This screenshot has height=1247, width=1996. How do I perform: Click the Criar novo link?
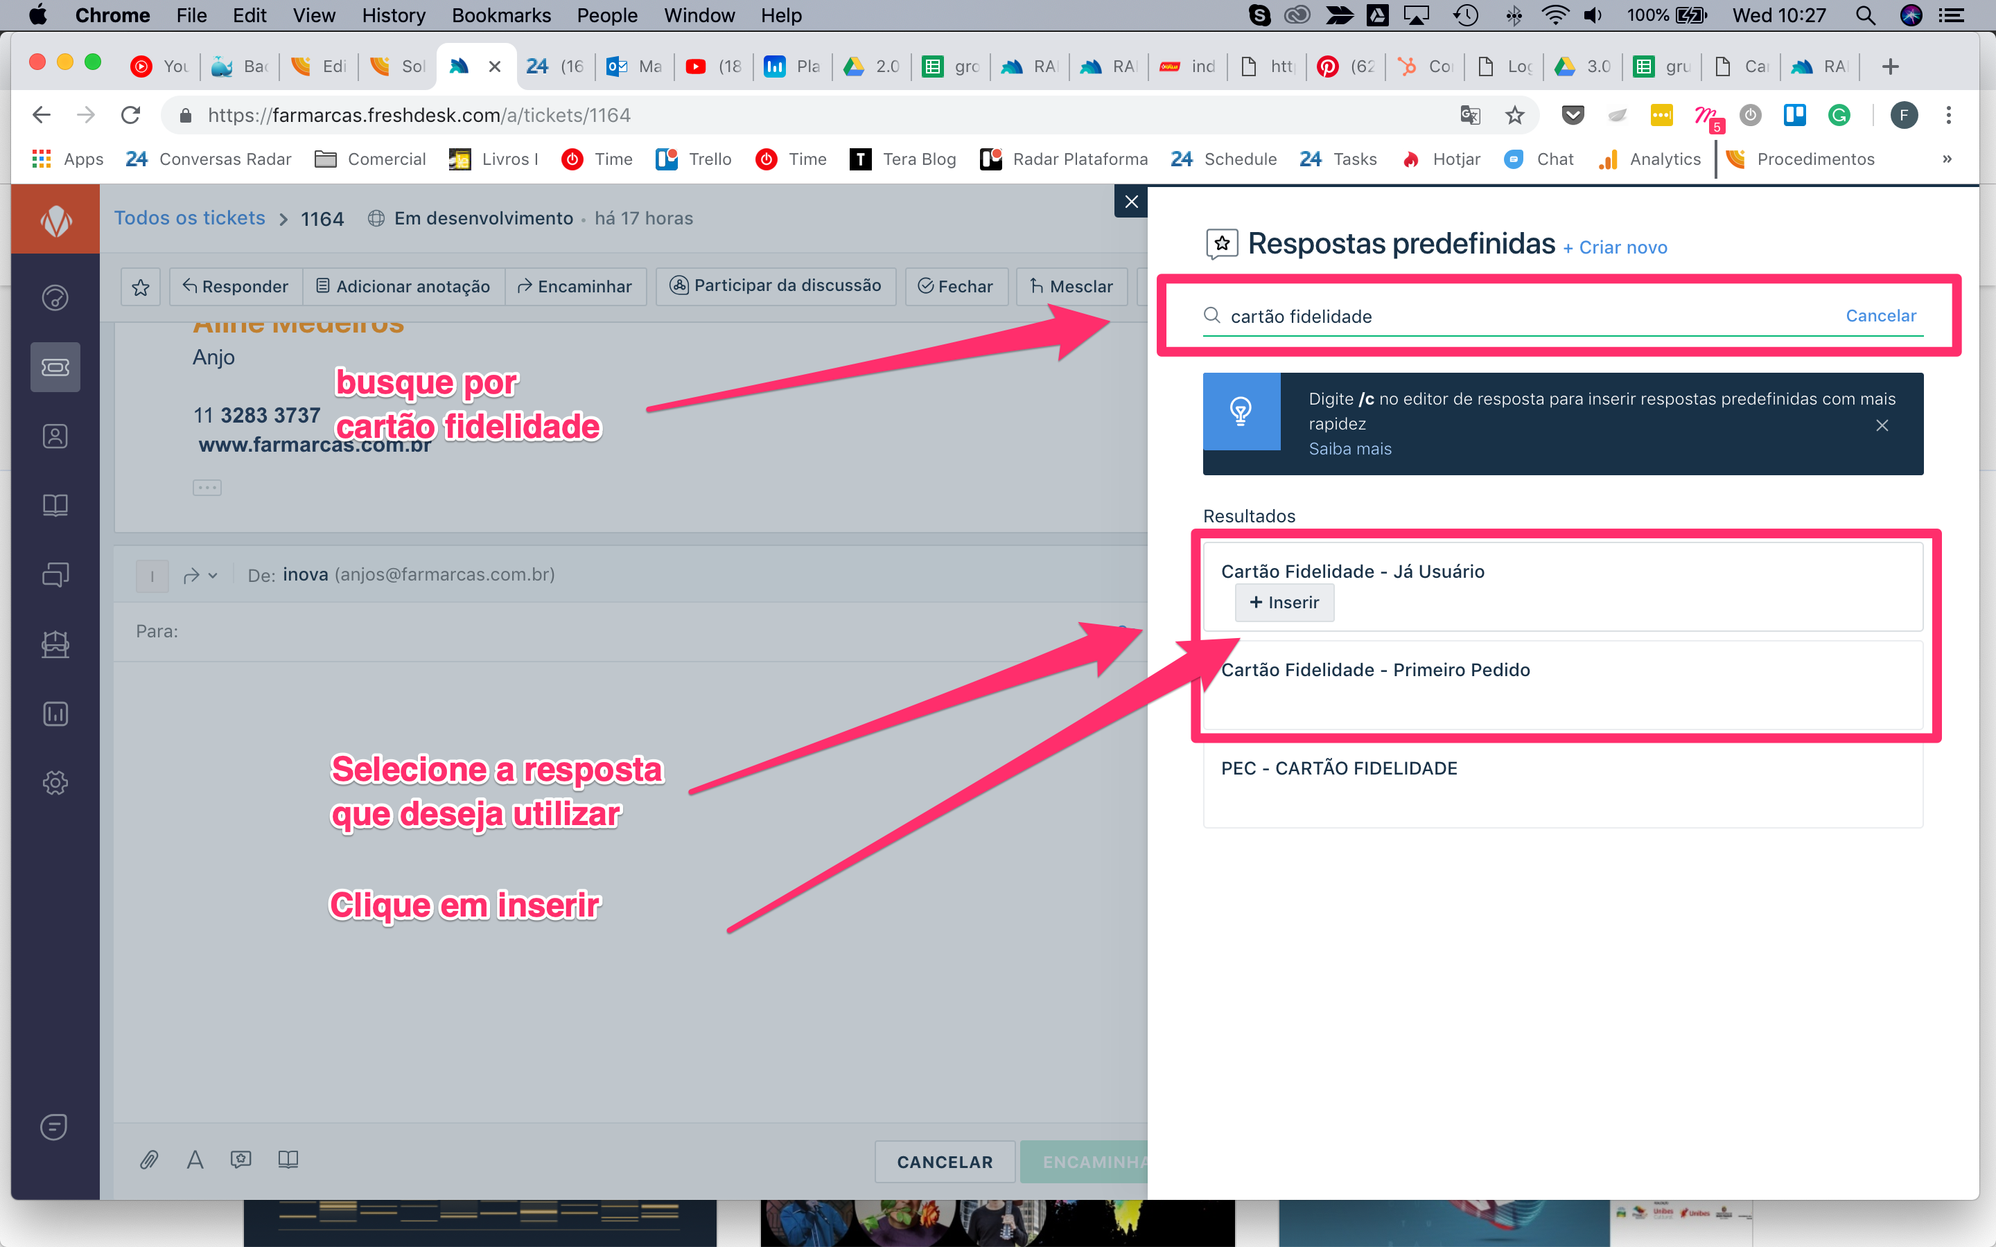point(1622,247)
